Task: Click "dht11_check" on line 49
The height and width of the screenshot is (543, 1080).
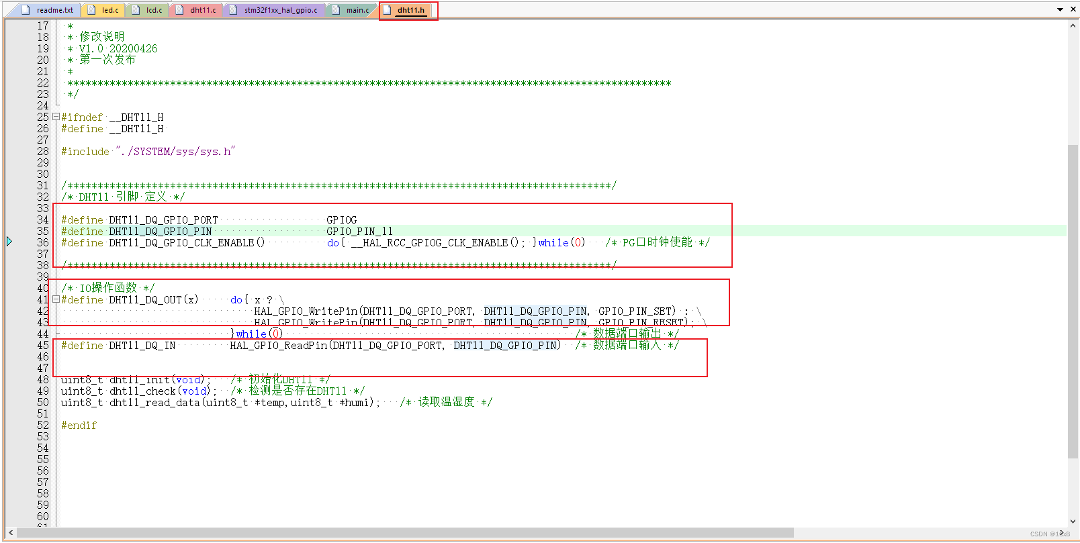Action: tap(142, 391)
